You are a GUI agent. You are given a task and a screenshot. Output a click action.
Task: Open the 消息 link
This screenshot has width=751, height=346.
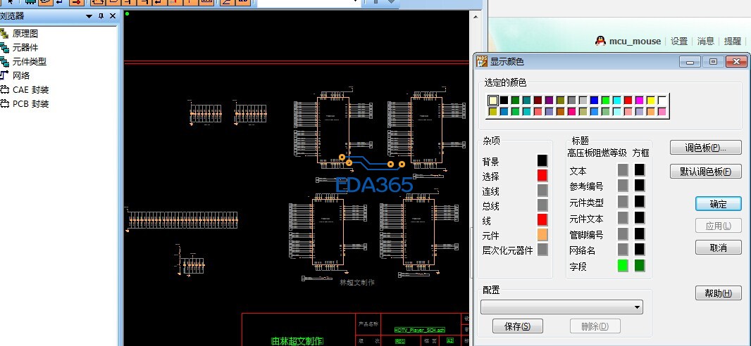pyautogui.click(x=706, y=41)
